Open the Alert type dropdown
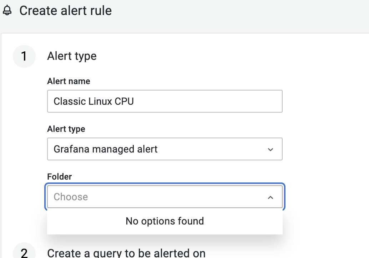369x258 pixels. click(x=164, y=149)
